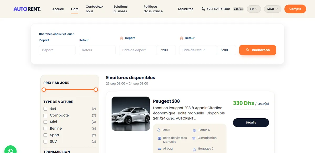This screenshot has width=315, height=153.
Task: Click the 9 voitures disponibles heading
Action: point(130,78)
